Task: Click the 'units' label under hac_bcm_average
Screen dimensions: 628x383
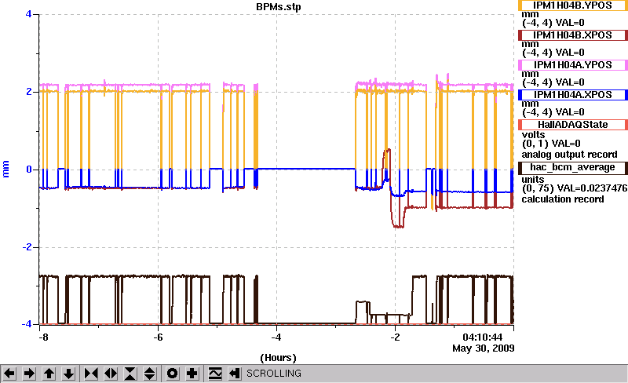Action: [x=533, y=180]
